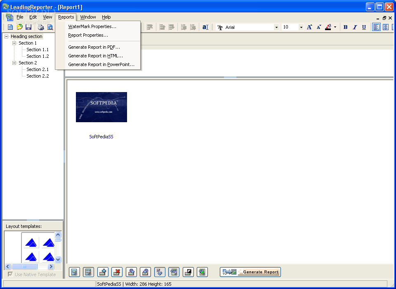Click the Decrease font size icon
The width and height of the screenshot is (396, 289).
point(319,27)
